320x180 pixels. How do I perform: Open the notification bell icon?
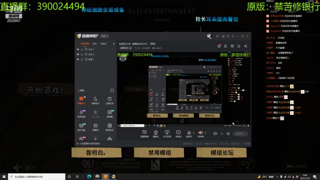(x=239, y=46)
